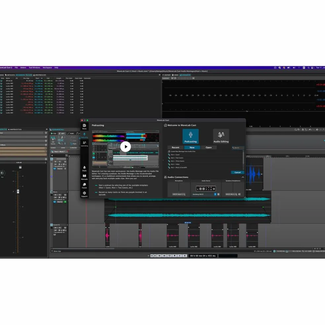
Task: Open the Music track options menu
Action: point(67,192)
